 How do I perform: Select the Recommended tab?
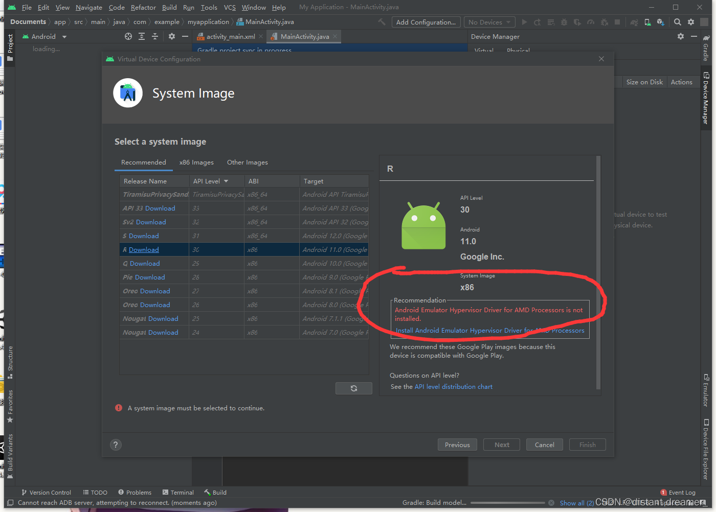(144, 162)
